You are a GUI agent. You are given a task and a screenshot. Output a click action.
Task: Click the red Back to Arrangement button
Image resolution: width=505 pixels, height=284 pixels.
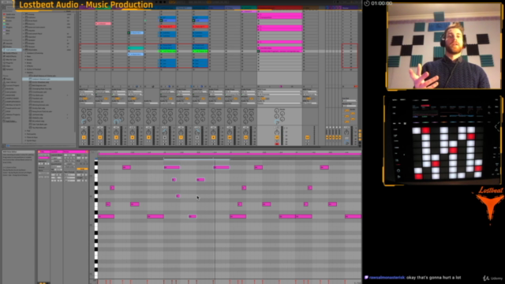coord(356,86)
